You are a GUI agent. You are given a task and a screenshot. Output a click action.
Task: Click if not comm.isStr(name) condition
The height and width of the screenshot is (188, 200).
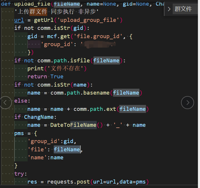(54, 85)
